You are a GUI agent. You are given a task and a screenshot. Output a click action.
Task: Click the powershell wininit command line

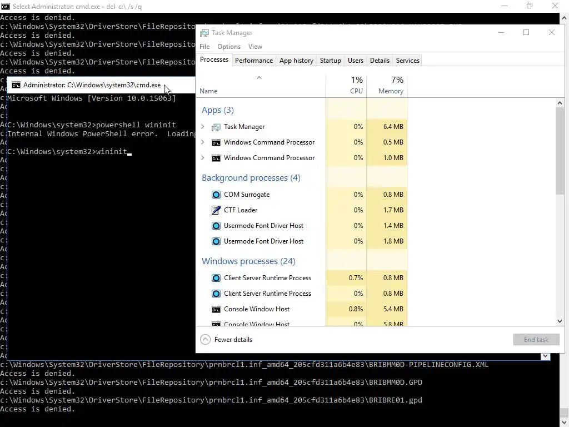coord(92,125)
